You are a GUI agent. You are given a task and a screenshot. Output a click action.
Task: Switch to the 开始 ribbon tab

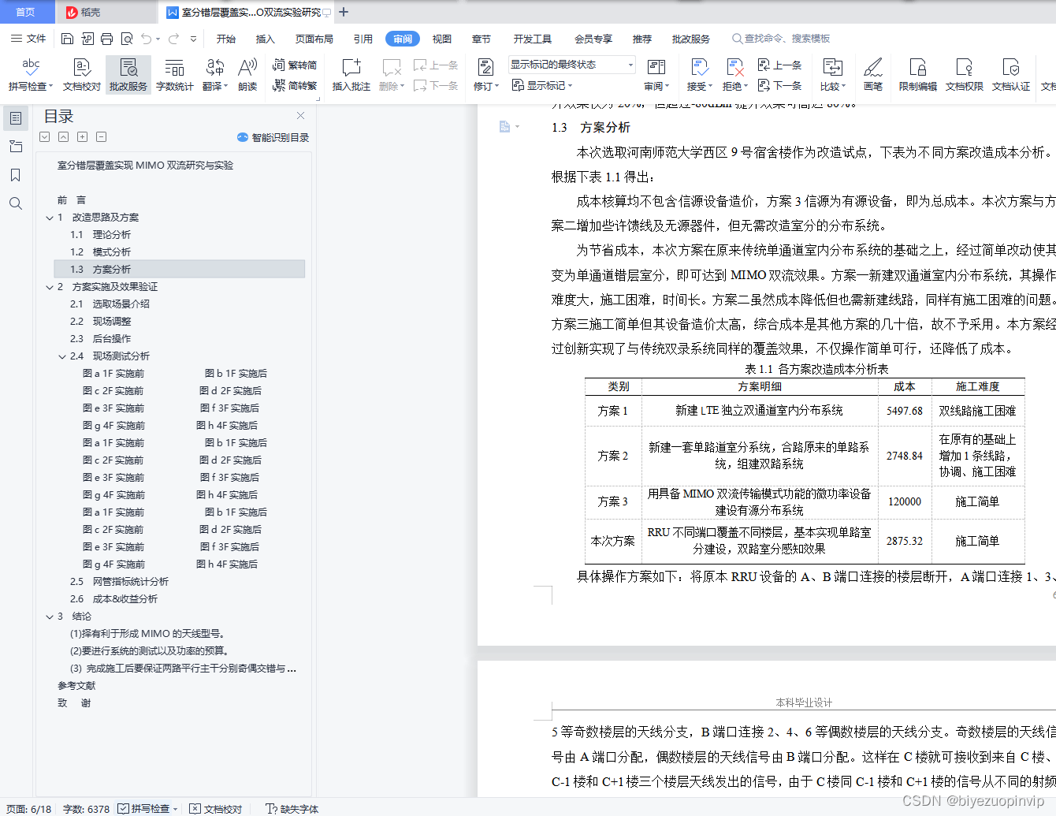pyautogui.click(x=226, y=39)
